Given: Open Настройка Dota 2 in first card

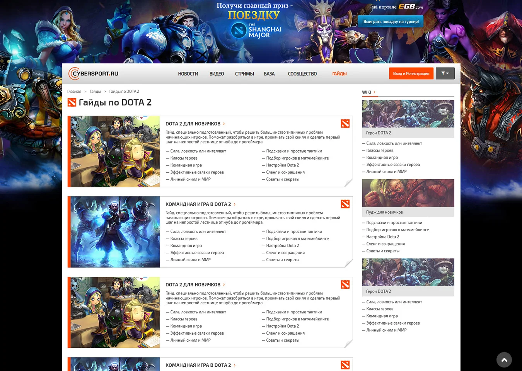Looking at the screenshot, I should tap(282, 165).
